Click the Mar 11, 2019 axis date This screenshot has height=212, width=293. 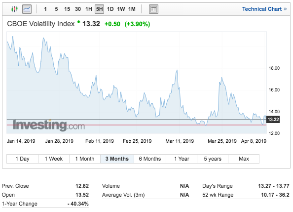click(x=180, y=141)
